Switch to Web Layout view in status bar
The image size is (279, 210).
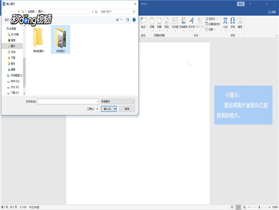pyautogui.click(x=244, y=207)
